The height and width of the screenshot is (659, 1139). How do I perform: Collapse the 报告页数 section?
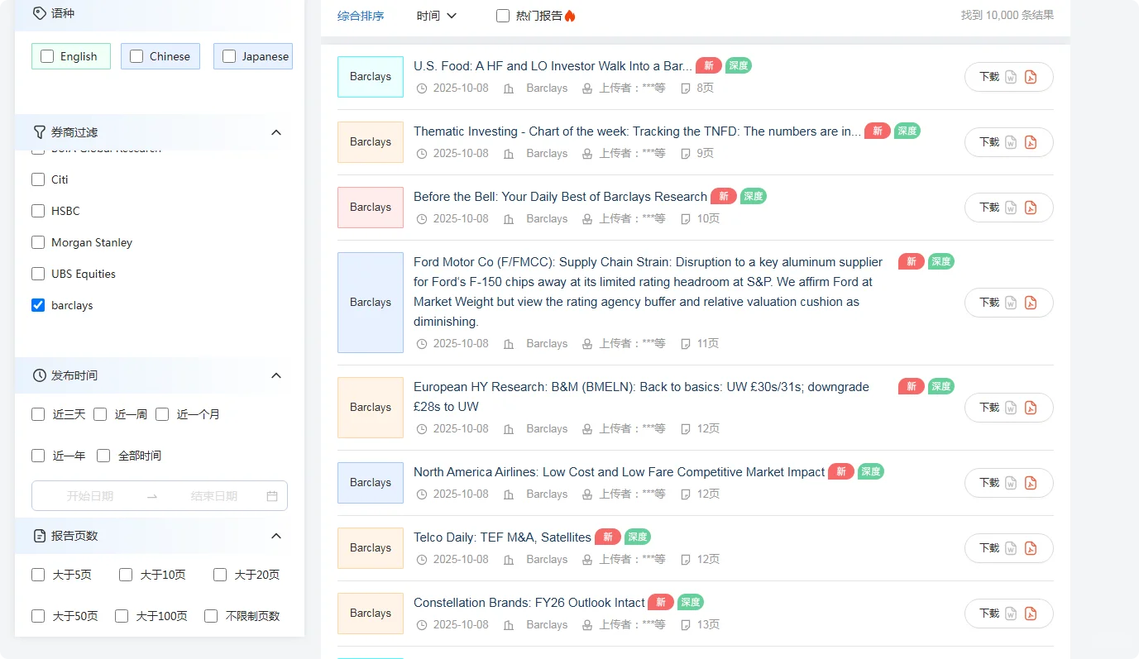276,536
